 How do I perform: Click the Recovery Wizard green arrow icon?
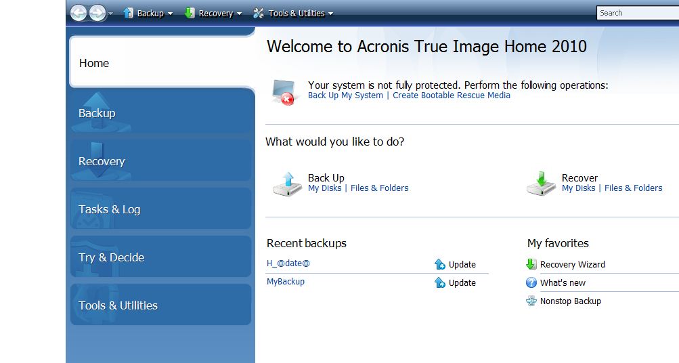point(531,264)
